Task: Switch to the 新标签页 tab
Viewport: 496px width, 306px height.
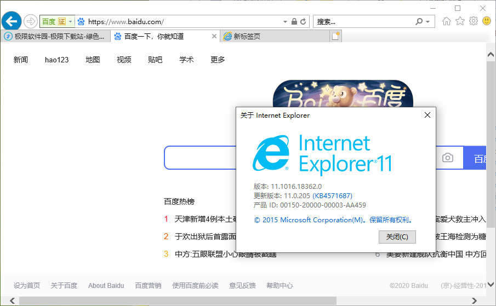Action: (275, 36)
